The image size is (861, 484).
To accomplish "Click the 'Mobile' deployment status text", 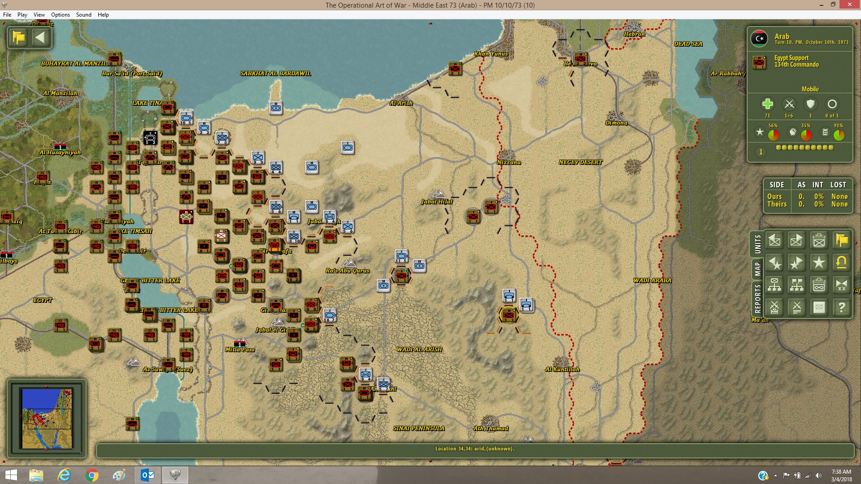I will [810, 89].
